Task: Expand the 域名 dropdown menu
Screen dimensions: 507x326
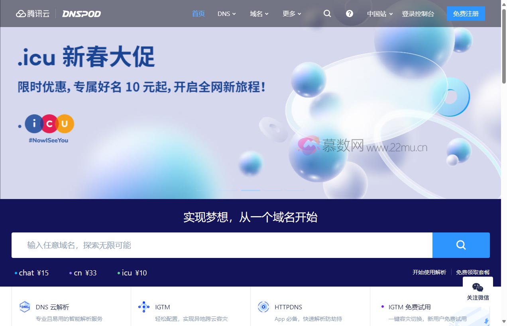Action: pos(259,14)
